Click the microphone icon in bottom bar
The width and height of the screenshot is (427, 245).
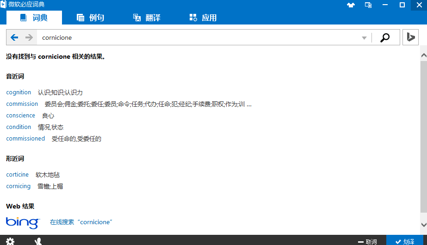38,241
